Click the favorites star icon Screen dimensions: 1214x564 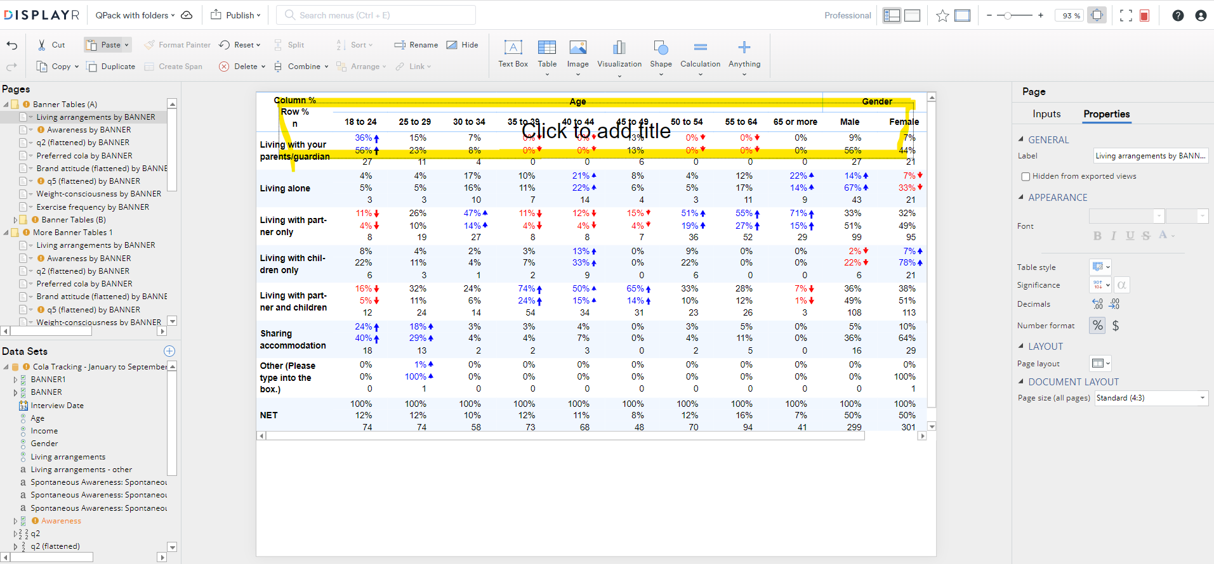point(942,16)
